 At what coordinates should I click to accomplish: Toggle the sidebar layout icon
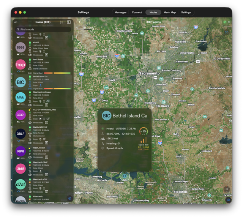69,22
